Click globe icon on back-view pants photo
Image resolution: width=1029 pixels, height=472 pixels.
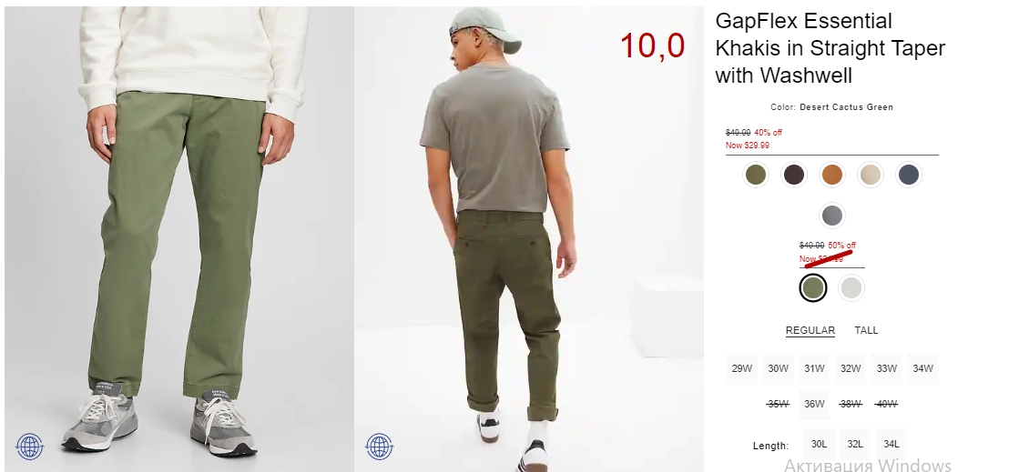[380, 447]
